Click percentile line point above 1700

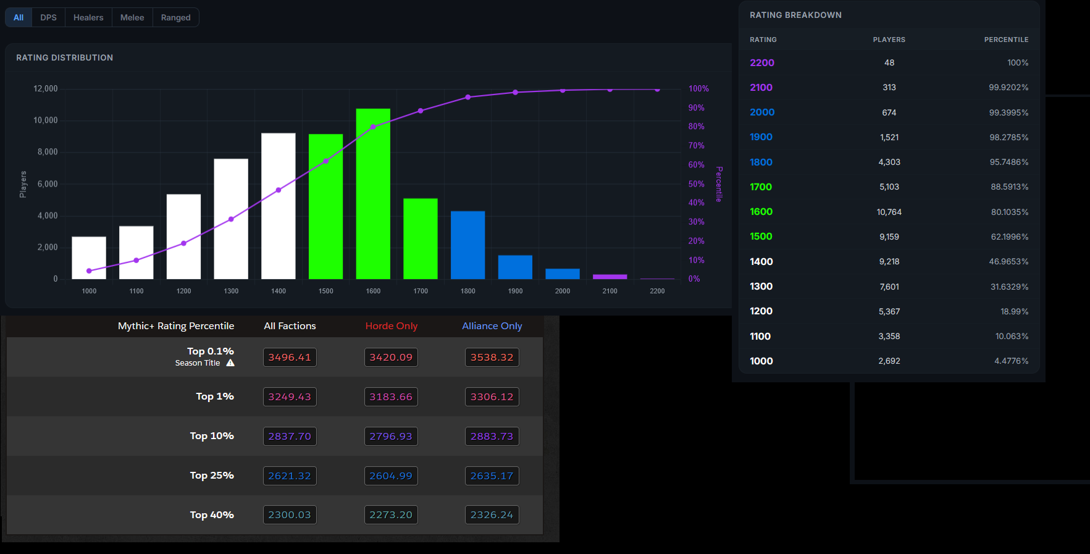click(x=421, y=111)
